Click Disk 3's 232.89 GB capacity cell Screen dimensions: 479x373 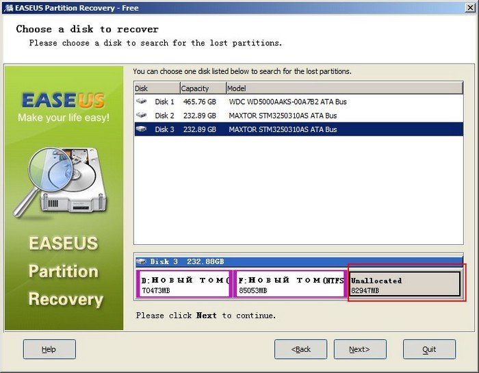click(200, 129)
